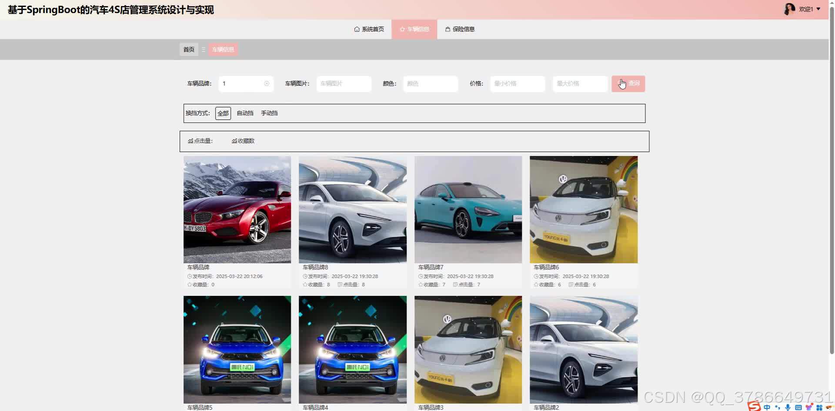Open Sogou input method logo in taskbar

[753, 407]
